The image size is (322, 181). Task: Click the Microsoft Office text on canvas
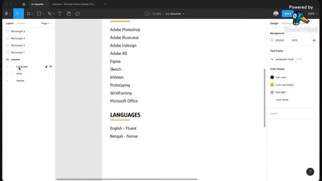[124, 101]
